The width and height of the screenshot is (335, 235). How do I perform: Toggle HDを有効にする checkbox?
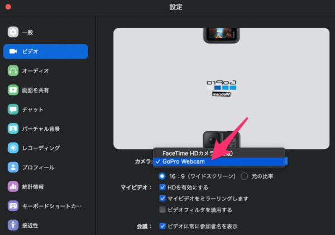click(x=162, y=188)
